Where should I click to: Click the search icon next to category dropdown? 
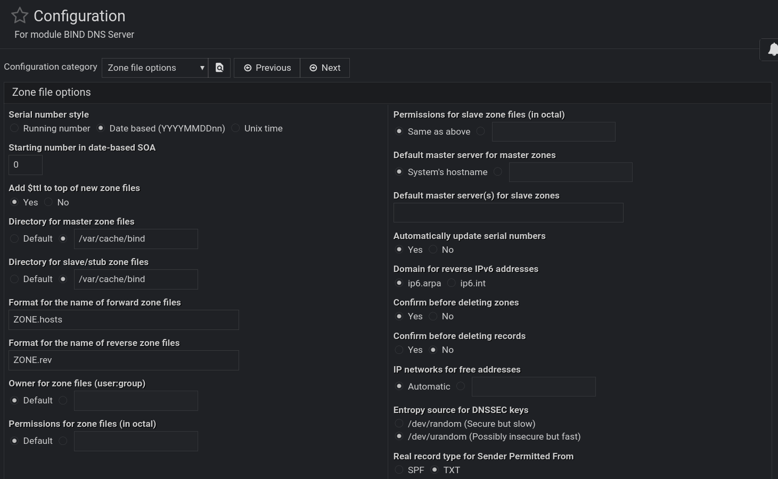pos(219,68)
